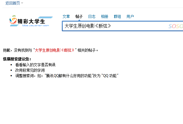Click the 纵横搜索建议您 heading
The height and width of the screenshot is (124, 183).
17,59
